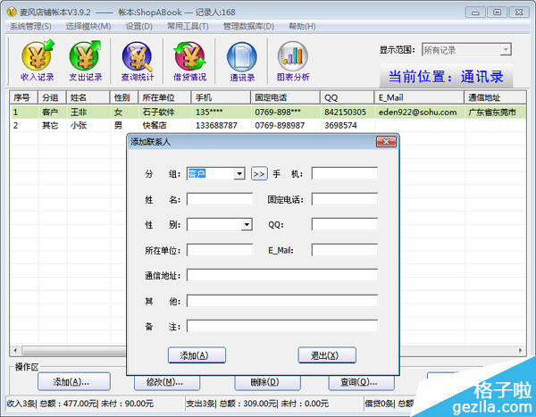Select the 通讯录 address book icon
The image size is (536, 417).
[x=241, y=63]
